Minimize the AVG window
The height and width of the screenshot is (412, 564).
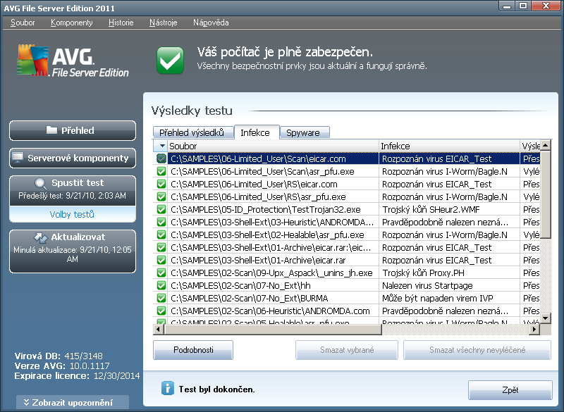[508, 6]
